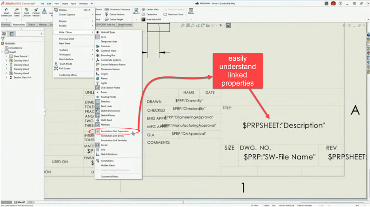Click Sheet1 tab at bottom
The image size is (370, 207).
(x=20, y=202)
